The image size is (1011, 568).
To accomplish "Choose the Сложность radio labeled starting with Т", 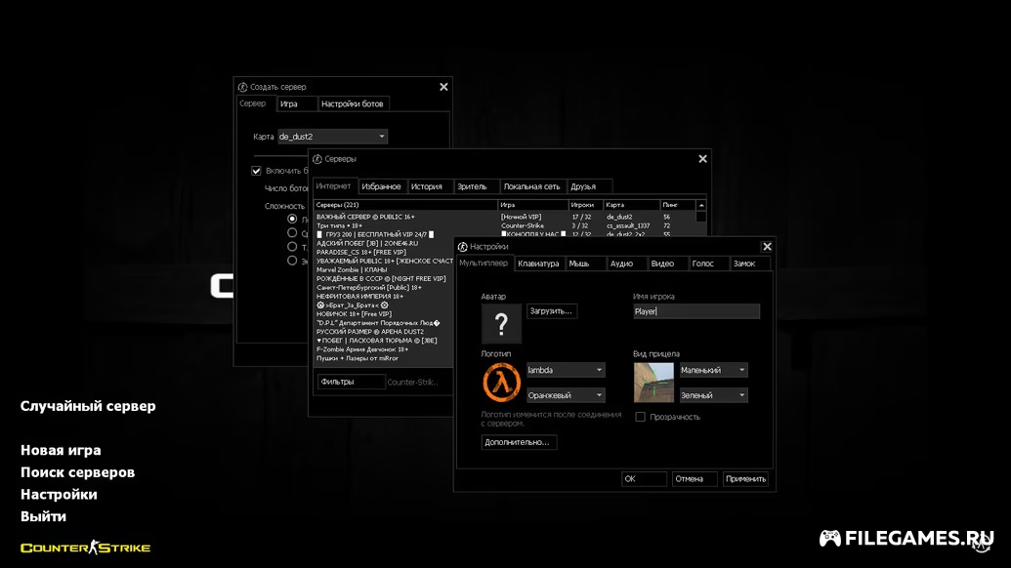I will click(x=292, y=247).
